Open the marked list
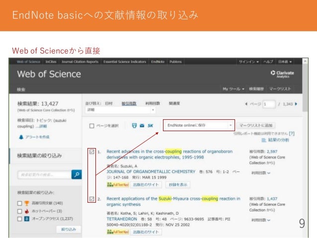The height and width of the screenshot is (238, 317). click(x=280, y=89)
